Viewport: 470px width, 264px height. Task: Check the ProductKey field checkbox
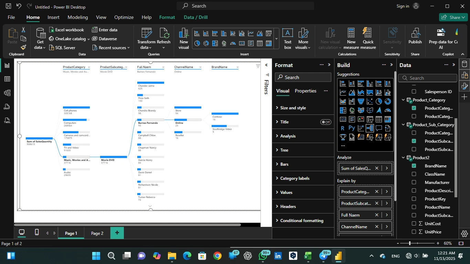(x=414, y=199)
